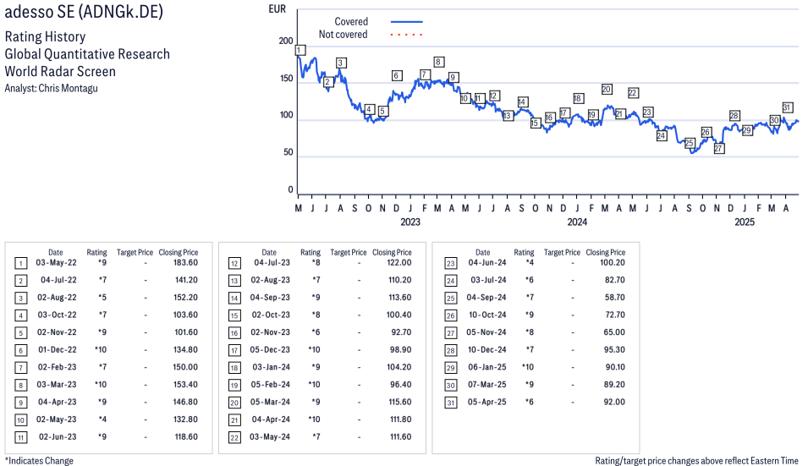Click the row number box 22 in table
The width and height of the screenshot is (808, 466).
[234, 438]
